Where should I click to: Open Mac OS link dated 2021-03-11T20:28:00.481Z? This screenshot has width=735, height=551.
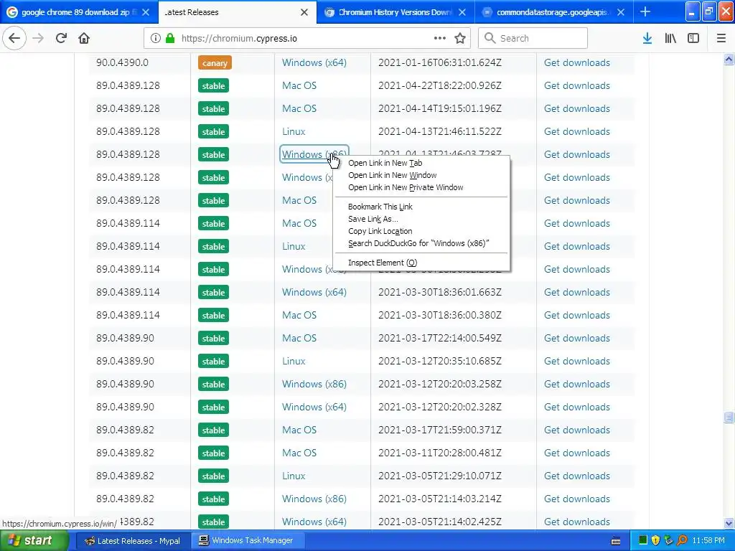pos(299,453)
